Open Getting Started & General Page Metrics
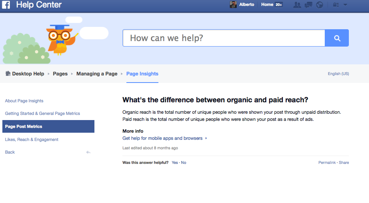This screenshot has width=369, height=203. click(x=42, y=113)
